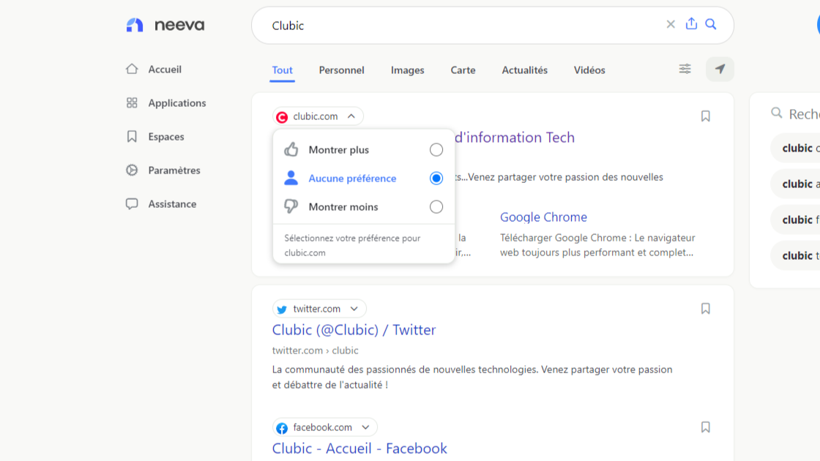The height and width of the screenshot is (461, 820).
Task: Open Paramètres in the sidebar
Action: coord(174,170)
